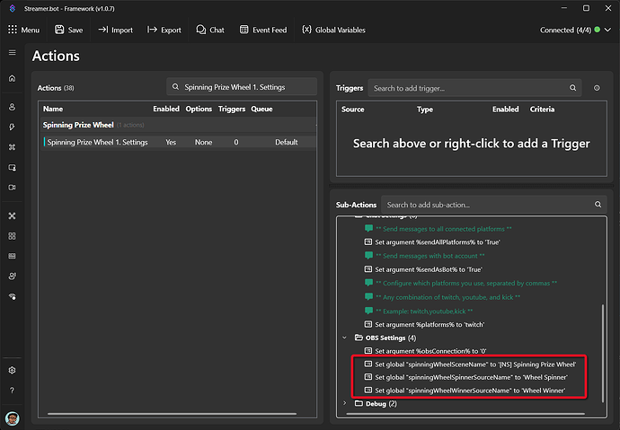Open the user avatar at bottom left

[x=13, y=418]
